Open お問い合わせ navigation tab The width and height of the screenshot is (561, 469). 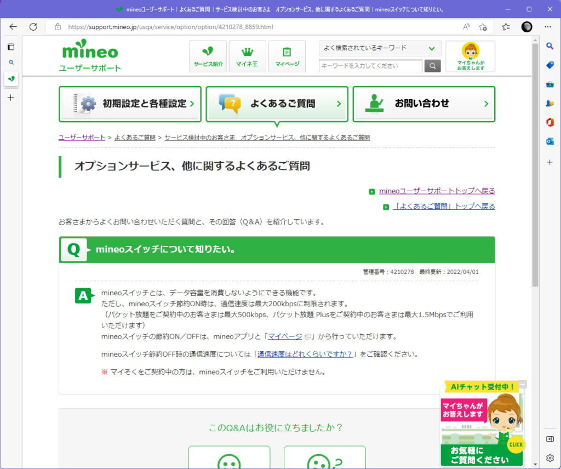point(424,104)
